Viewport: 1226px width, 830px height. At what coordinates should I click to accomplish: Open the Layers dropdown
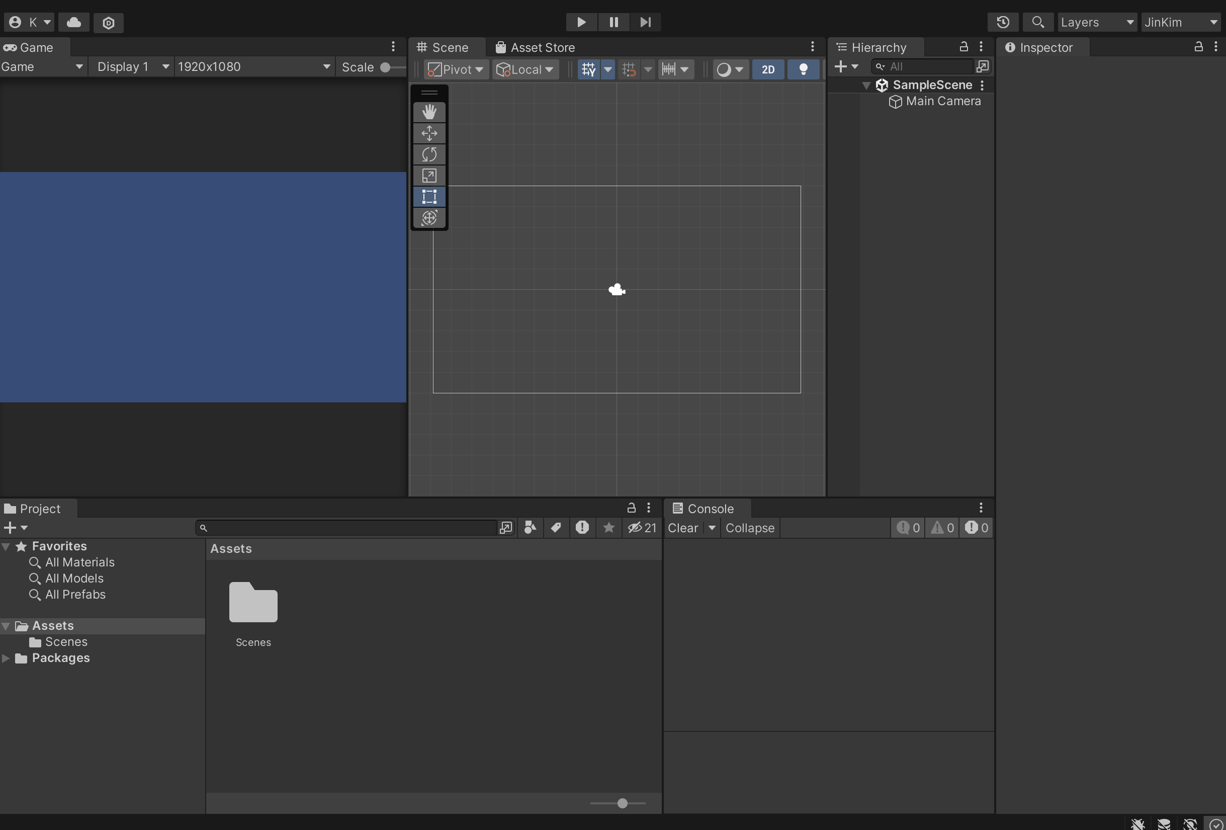tap(1096, 22)
